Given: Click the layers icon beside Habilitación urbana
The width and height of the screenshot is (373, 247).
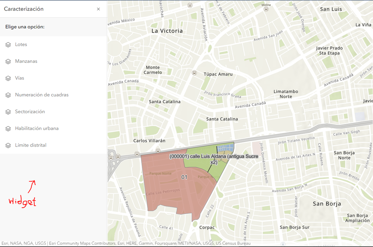Looking at the screenshot, I should [8, 129].
